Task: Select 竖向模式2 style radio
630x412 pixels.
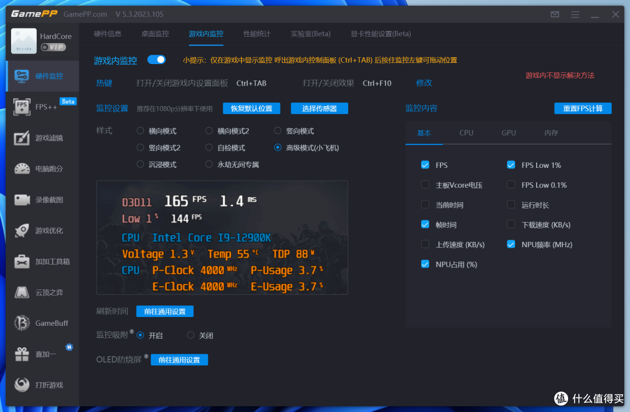Action: [x=140, y=147]
